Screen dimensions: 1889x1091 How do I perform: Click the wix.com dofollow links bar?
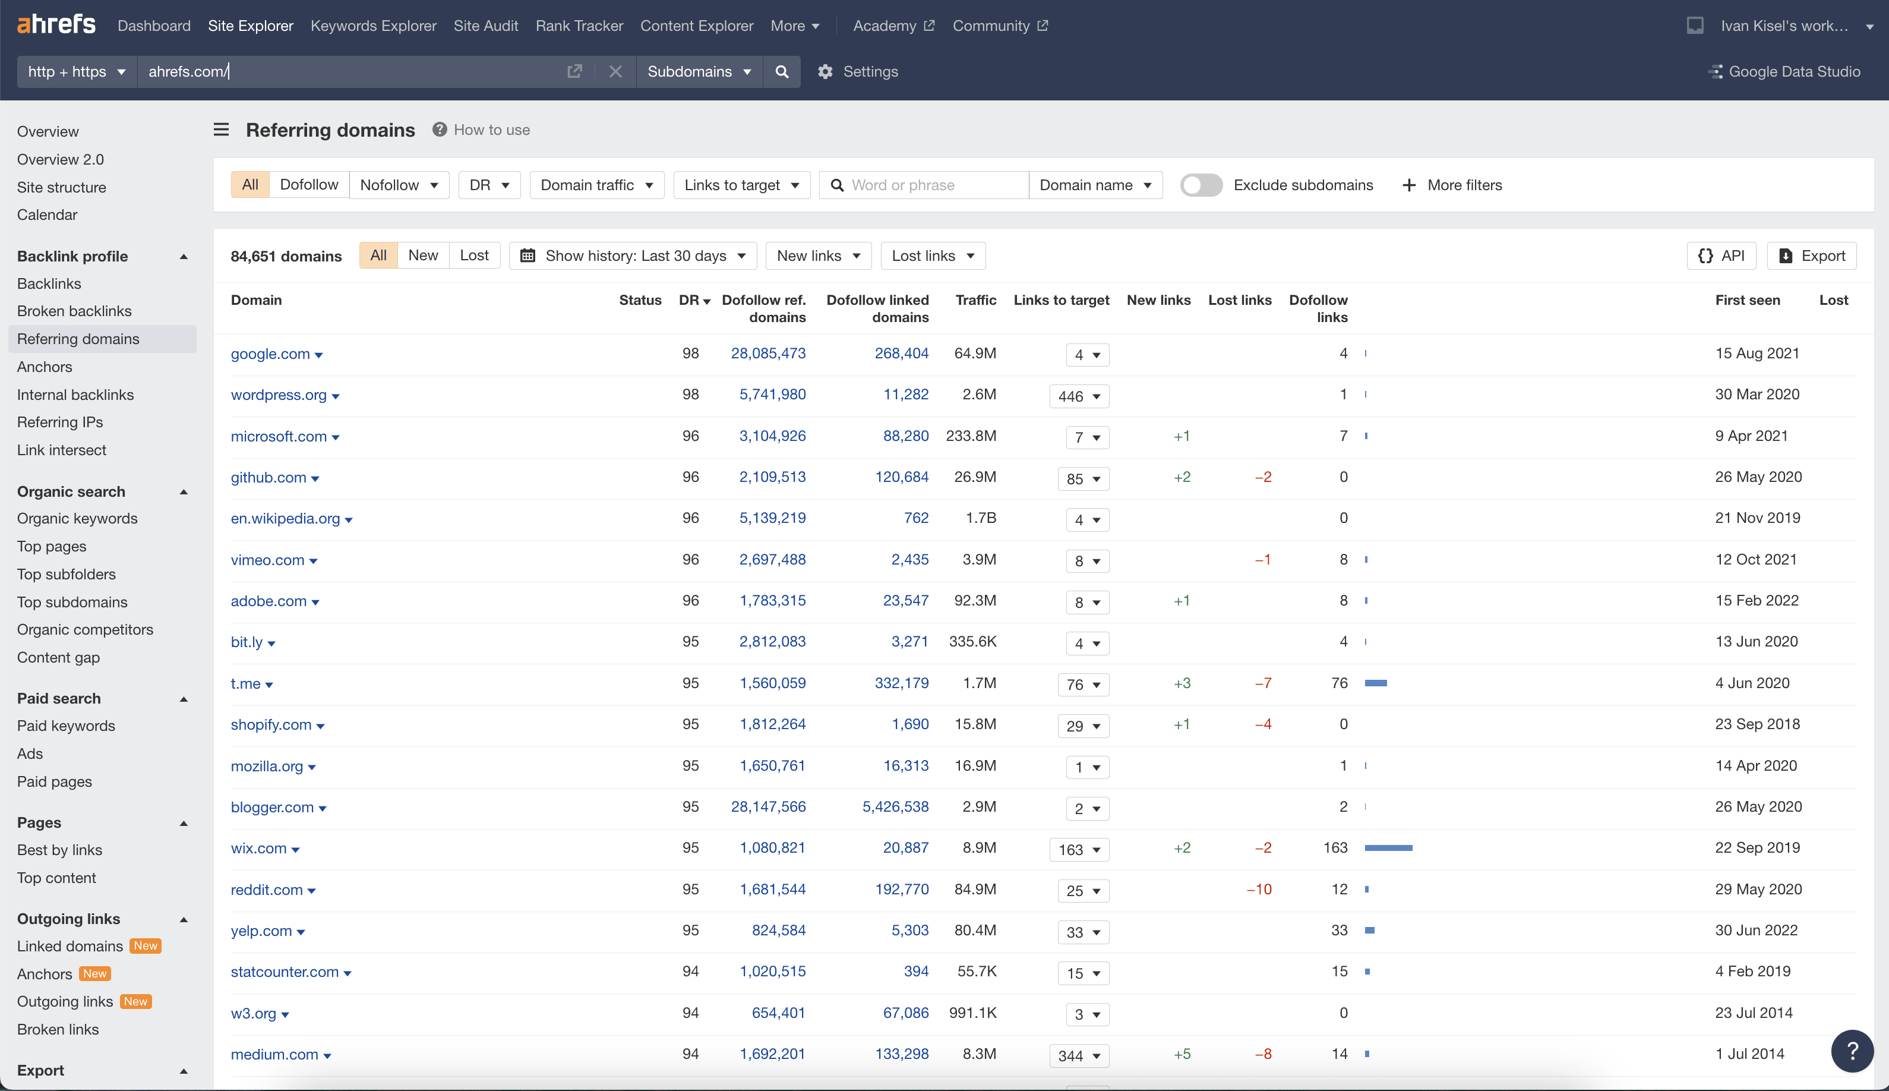tap(1388, 847)
